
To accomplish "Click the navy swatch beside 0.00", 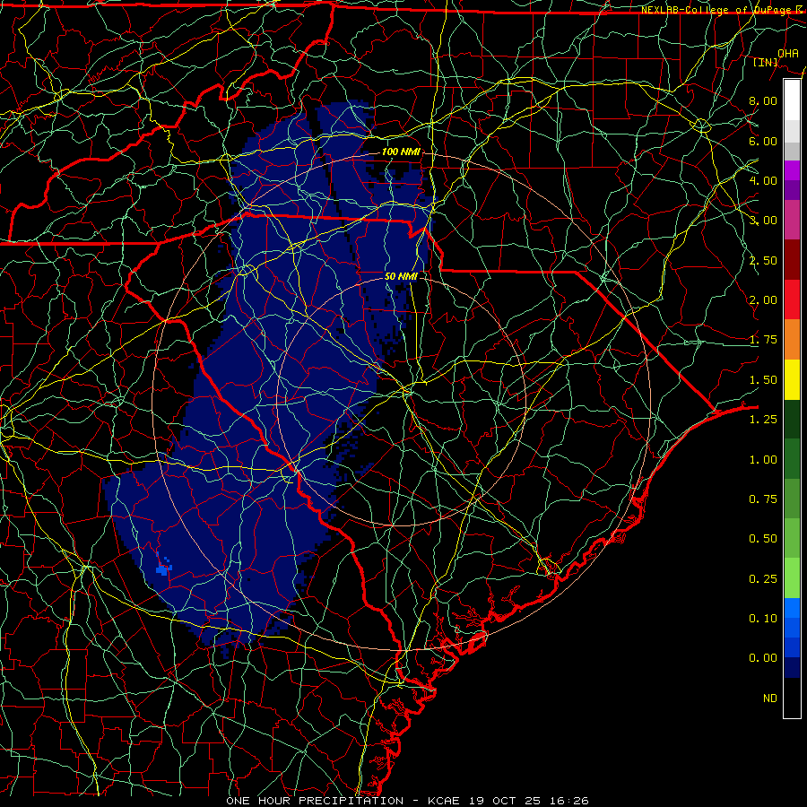I will (x=792, y=668).
